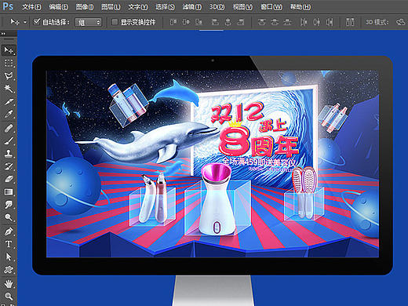Viewport: 408px width, 306px height.
Task: Select the Eraser tool
Action: (x=9, y=179)
